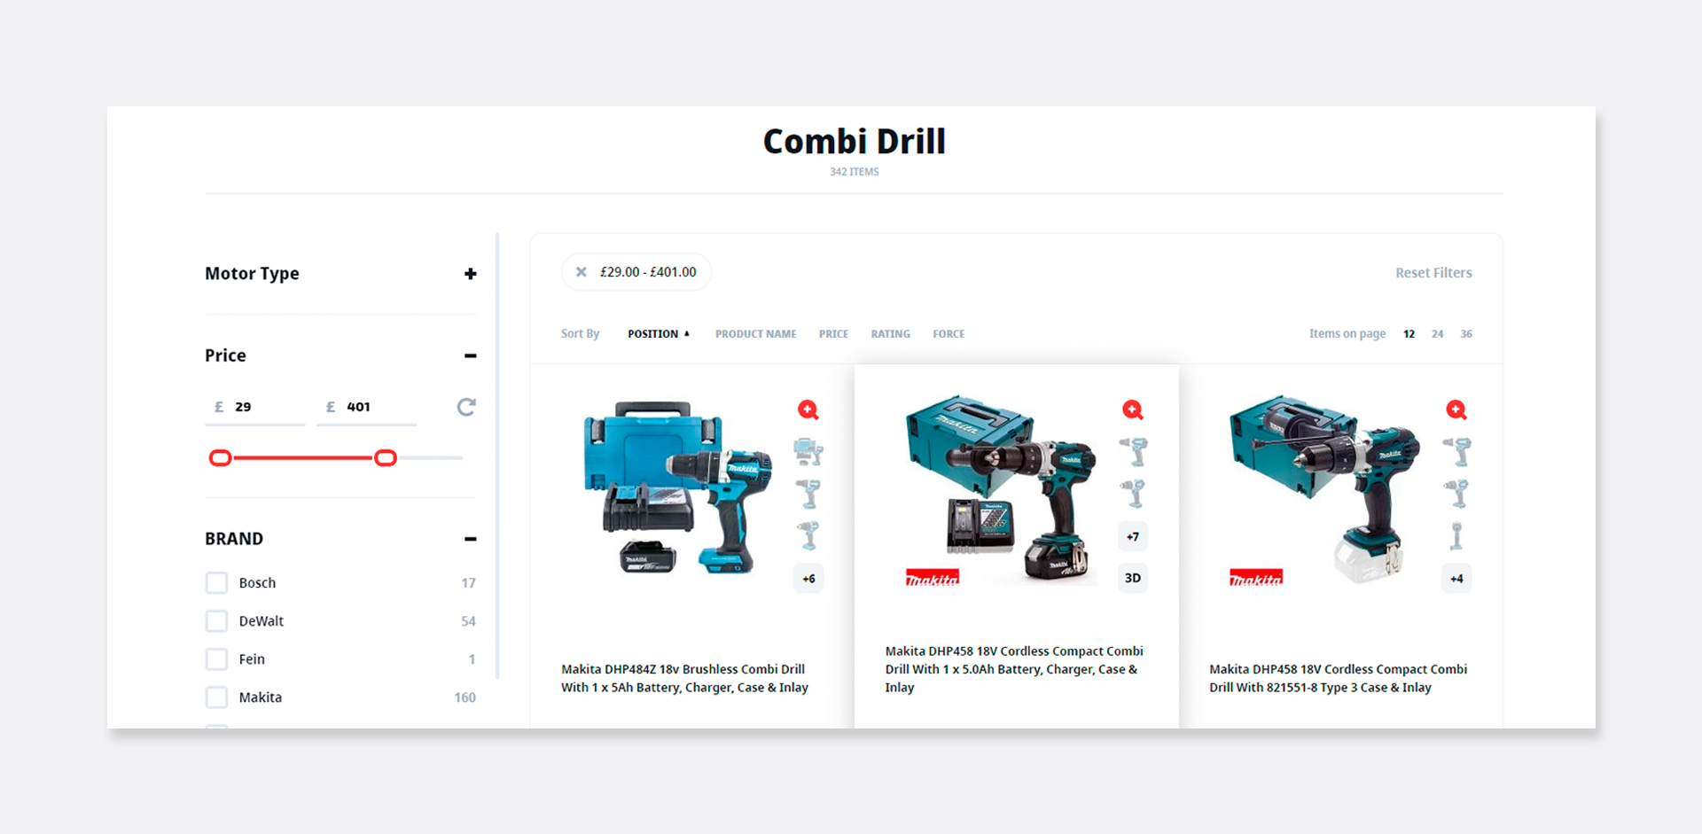This screenshot has width=1702, height=834.
Task: Reset the price range with refresh icon
Action: 466,407
